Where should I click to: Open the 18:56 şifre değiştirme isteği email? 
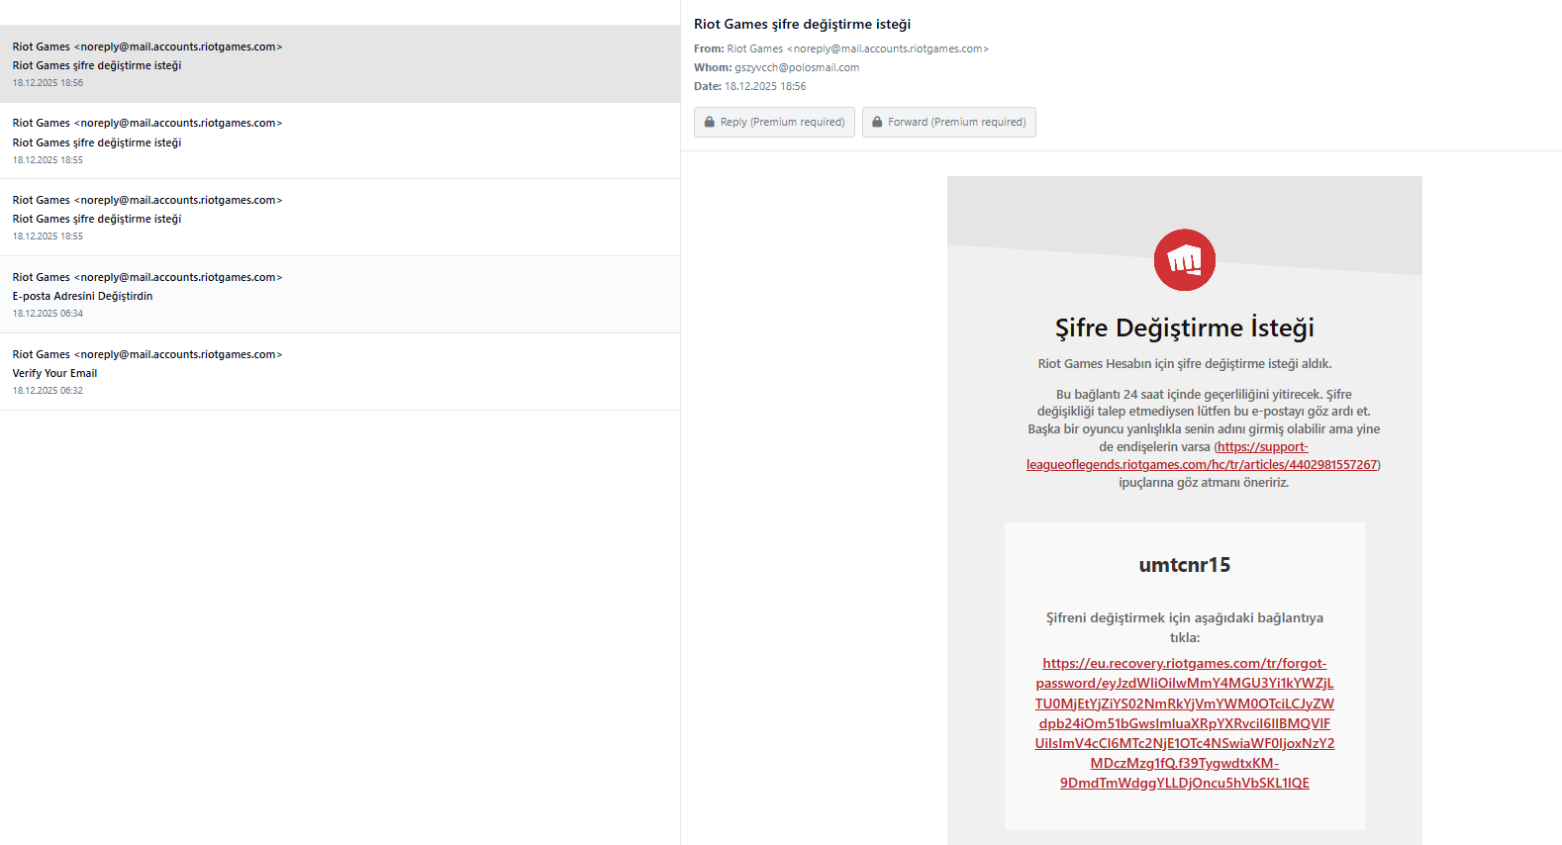click(x=340, y=63)
